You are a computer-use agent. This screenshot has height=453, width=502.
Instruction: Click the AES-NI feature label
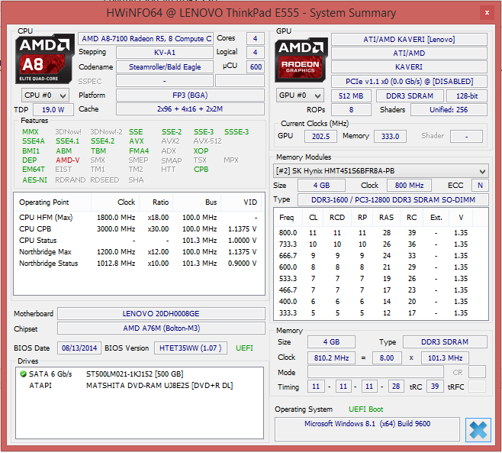pos(34,180)
